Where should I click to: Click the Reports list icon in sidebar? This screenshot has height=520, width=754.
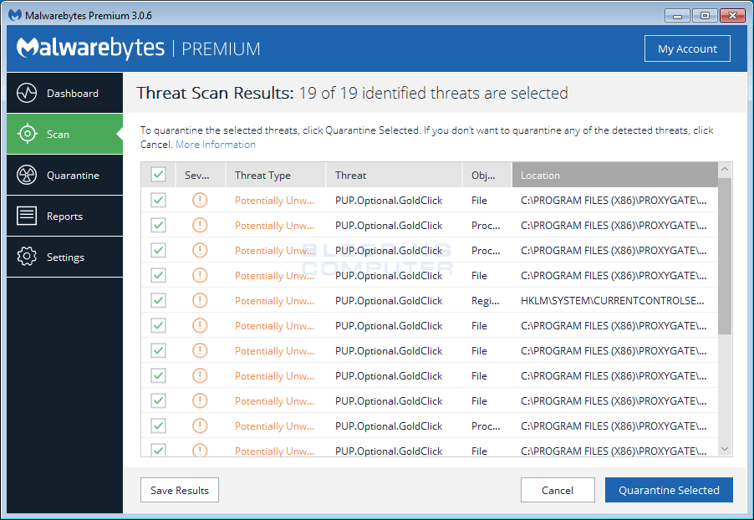point(27,216)
